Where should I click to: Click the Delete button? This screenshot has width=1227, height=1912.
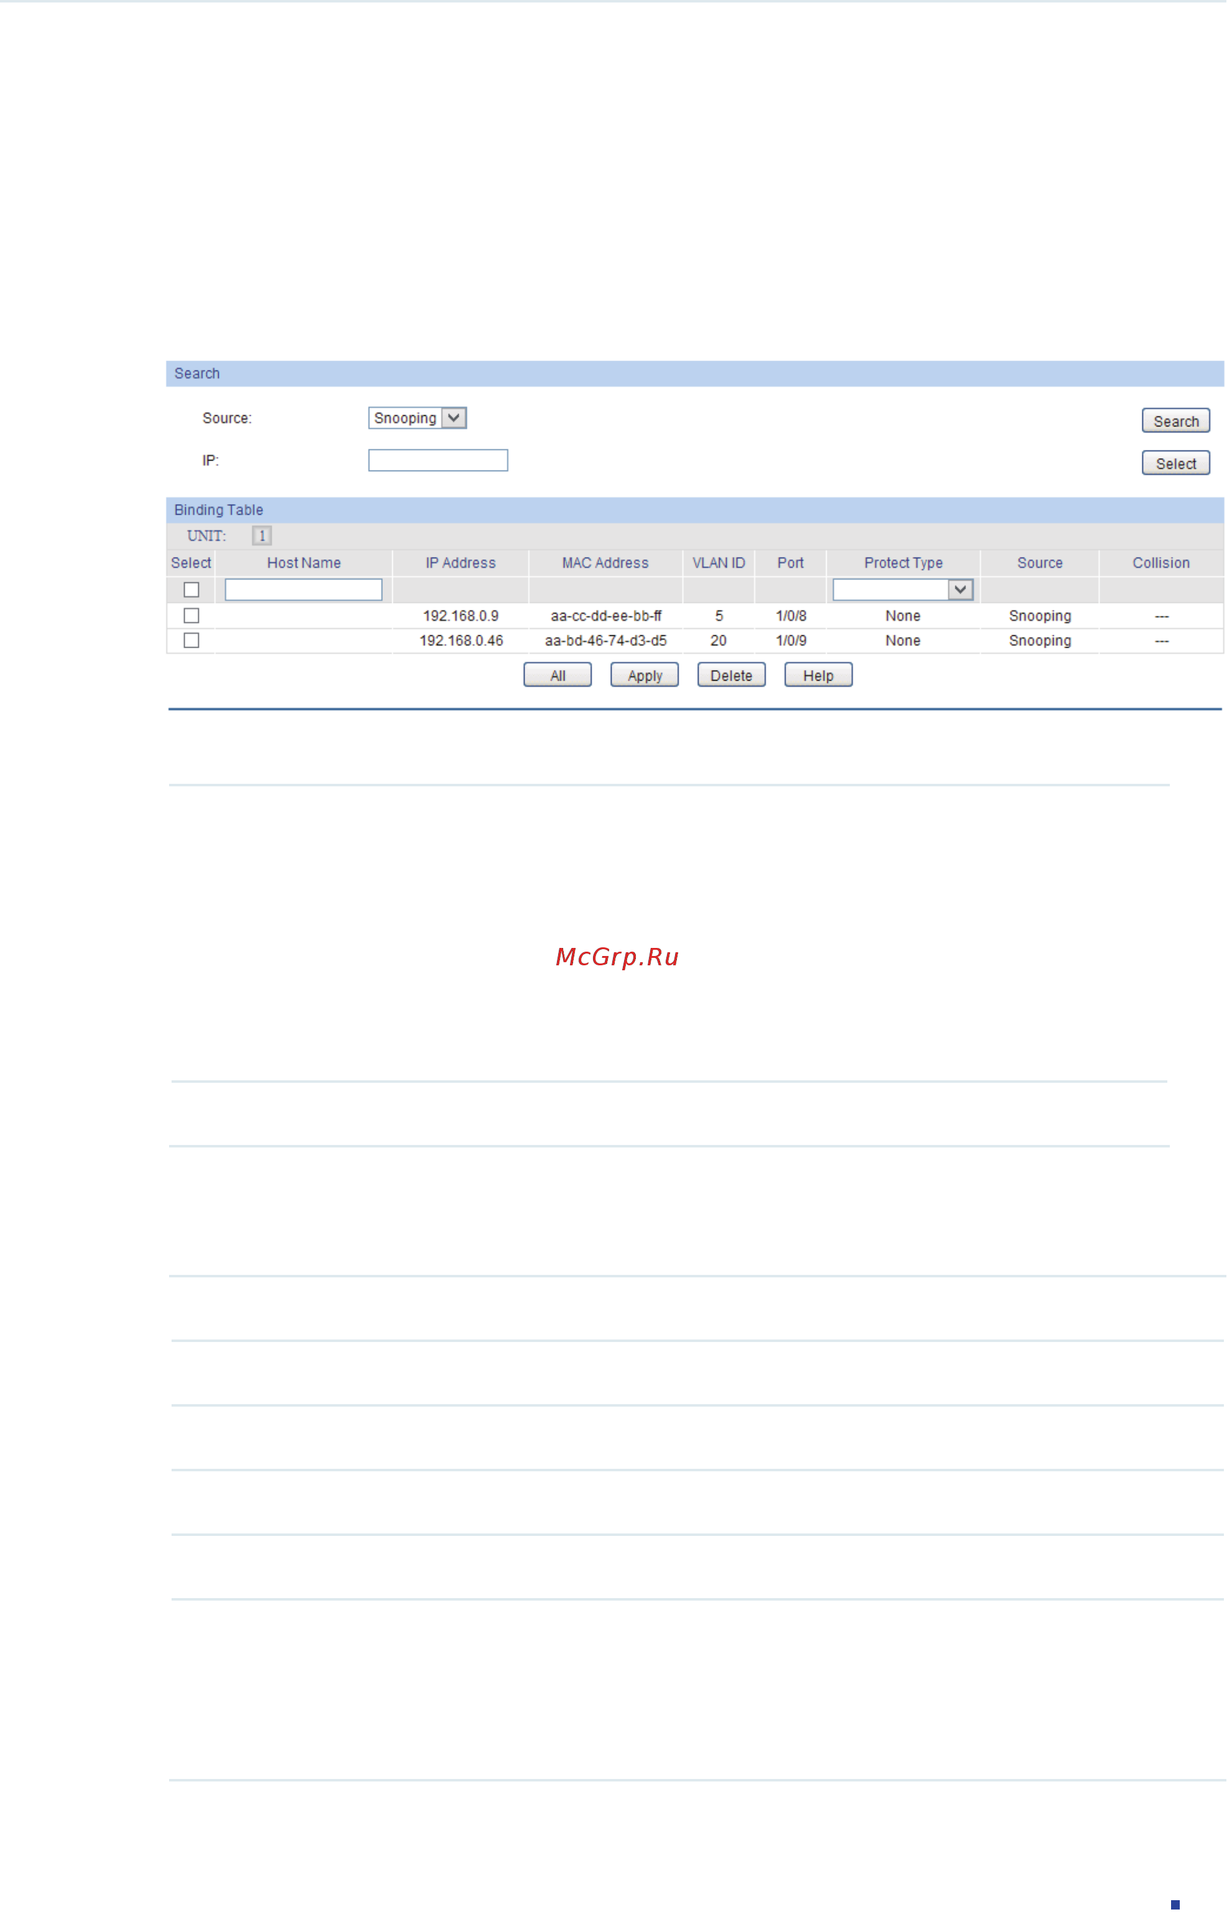[x=732, y=675]
